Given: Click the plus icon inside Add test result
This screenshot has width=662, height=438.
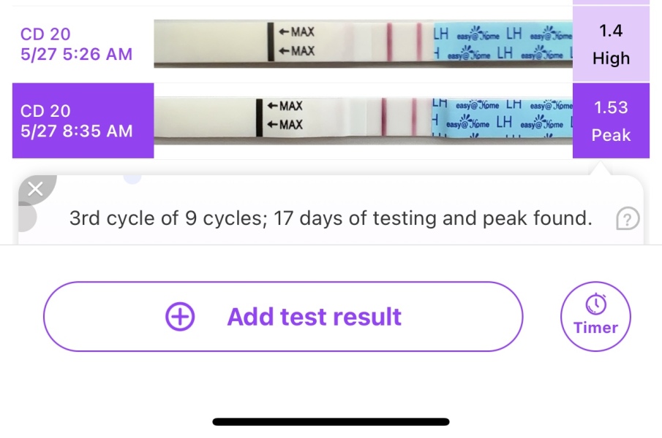Looking at the screenshot, I should (x=179, y=316).
